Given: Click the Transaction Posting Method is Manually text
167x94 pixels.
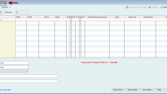Looking at the screenshot, I should (x=99, y=62).
